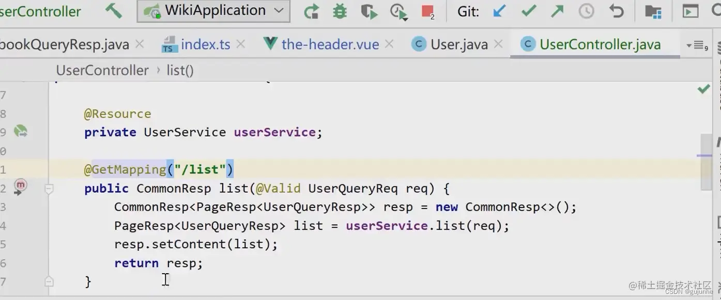Click the Run Anything window icon
721x300 pixels.
coord(691,11)
